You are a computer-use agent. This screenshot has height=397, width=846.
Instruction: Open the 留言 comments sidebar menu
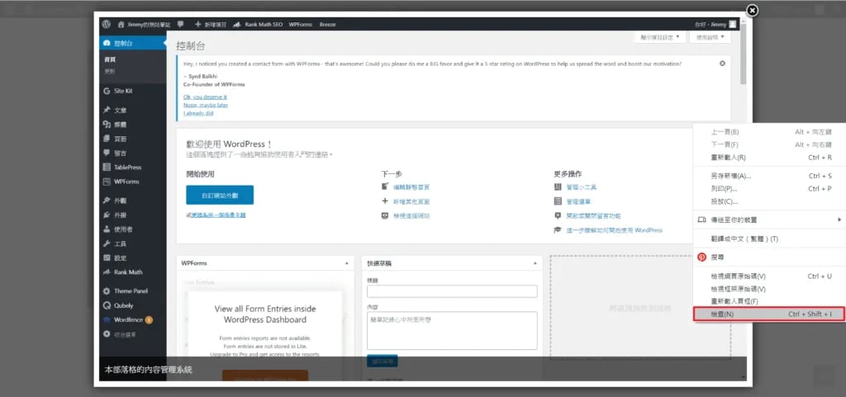133,153
